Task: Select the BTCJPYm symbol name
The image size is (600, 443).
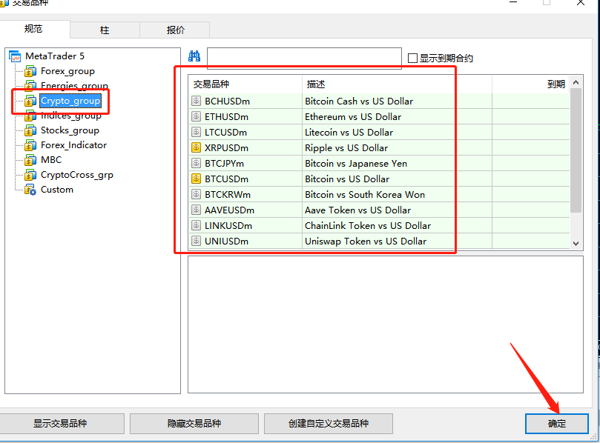Action: click(x=224, y=164)
